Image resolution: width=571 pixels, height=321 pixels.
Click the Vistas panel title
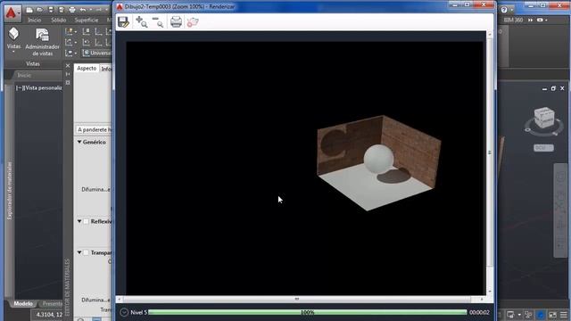pyautogui.click(x=33, y=63)
